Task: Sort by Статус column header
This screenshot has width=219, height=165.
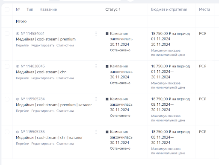Action: pos(113,9)
